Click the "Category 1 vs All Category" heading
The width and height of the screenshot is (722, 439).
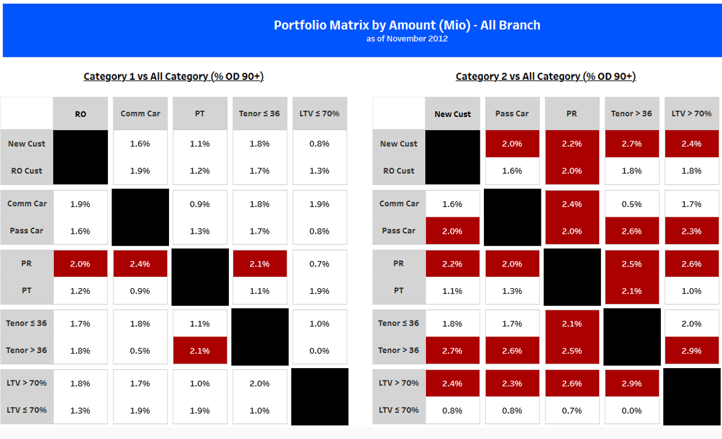pos(173,76)
